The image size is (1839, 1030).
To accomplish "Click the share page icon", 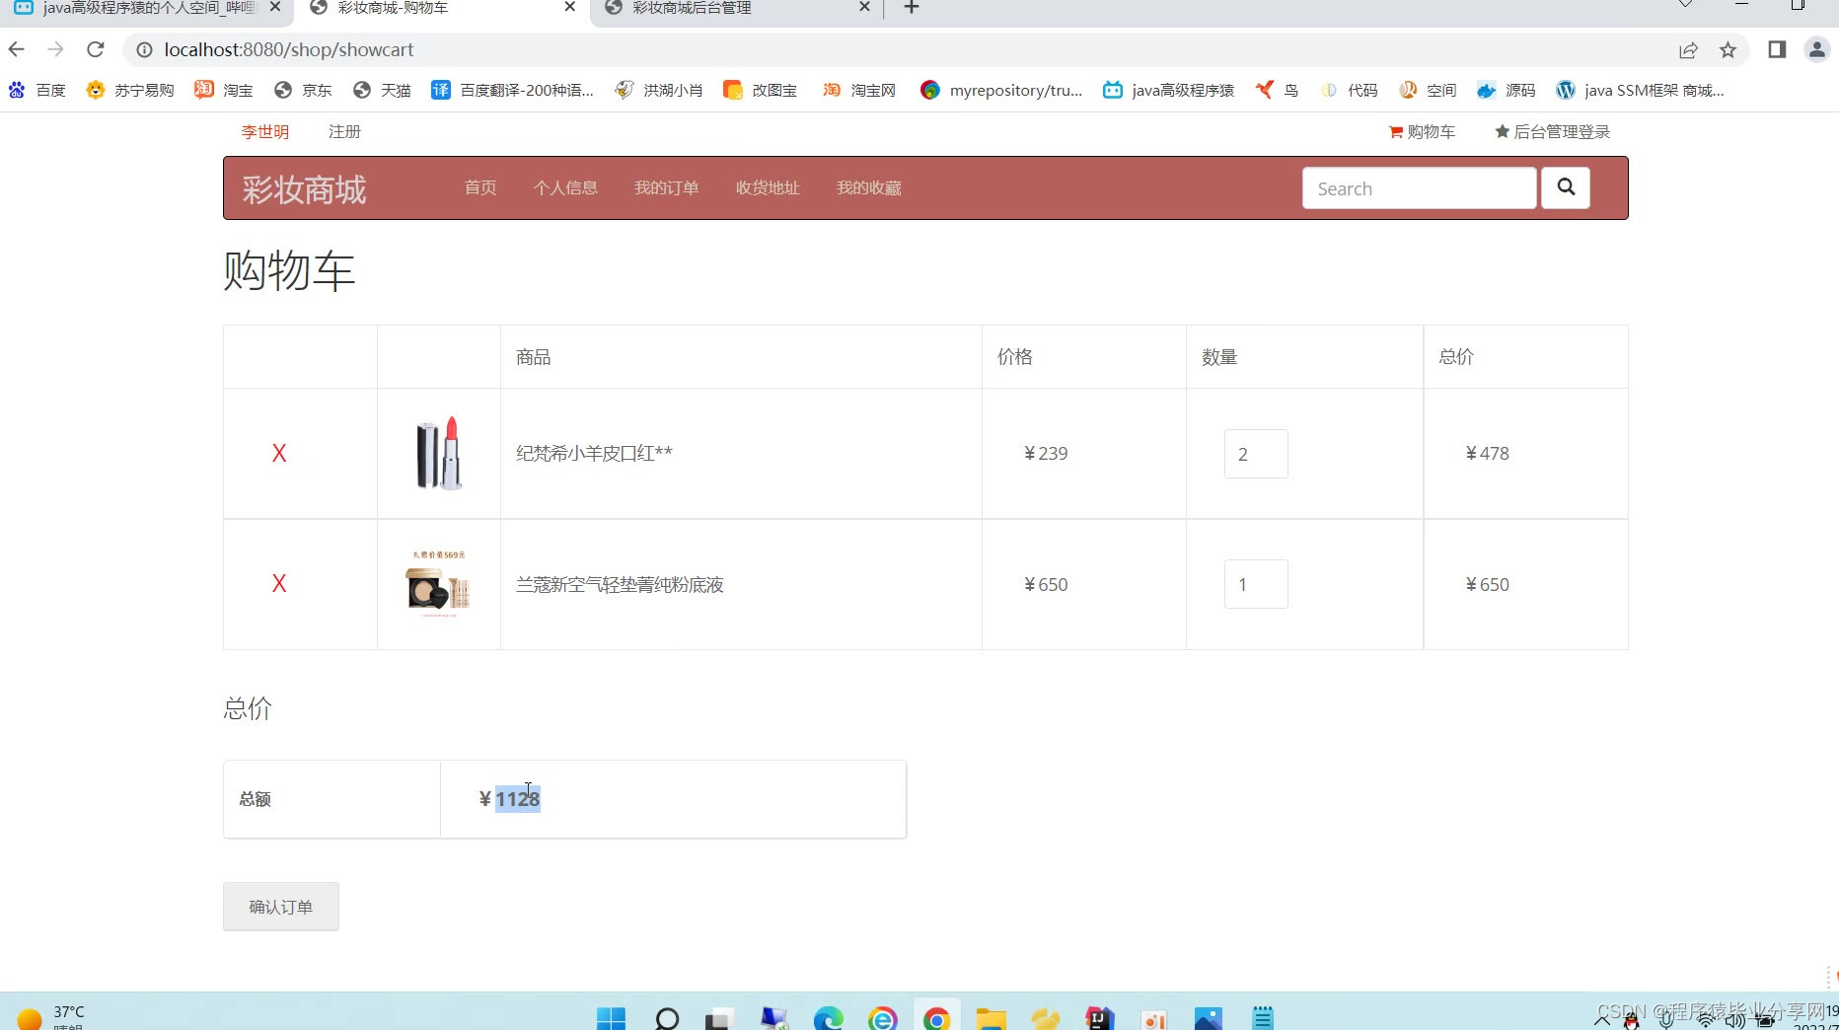I will [1688, 49].
